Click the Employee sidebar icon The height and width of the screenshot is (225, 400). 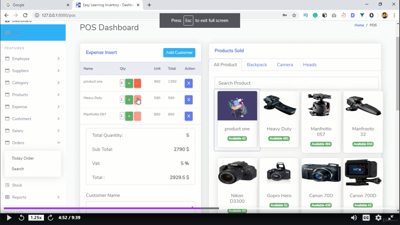(7, 59)
